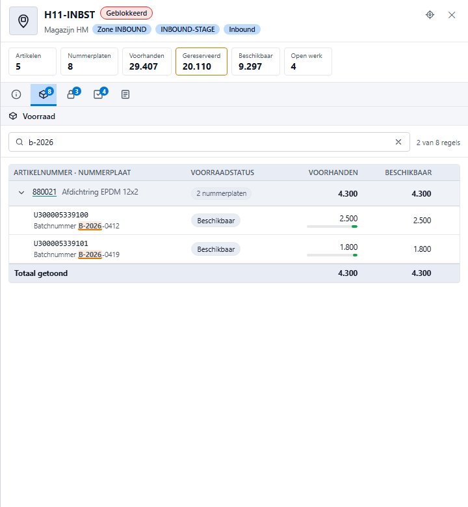Click the 1.800 quantity bar
Viewport: 468px width, 507px height.
click(x=332, y=255)
